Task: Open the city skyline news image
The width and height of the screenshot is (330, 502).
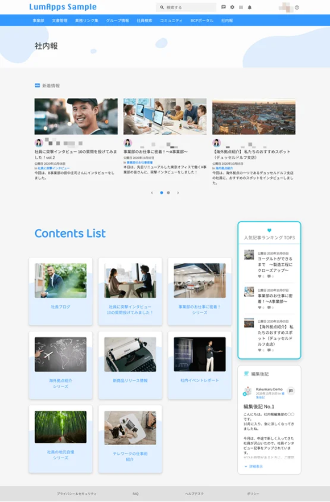Action: [254, 116]
